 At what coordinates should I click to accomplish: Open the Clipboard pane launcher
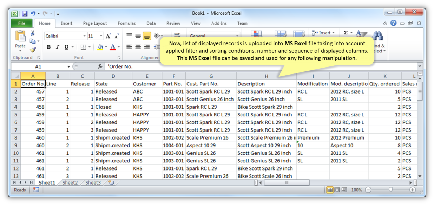pyautogui.click(x=39, y=58)
